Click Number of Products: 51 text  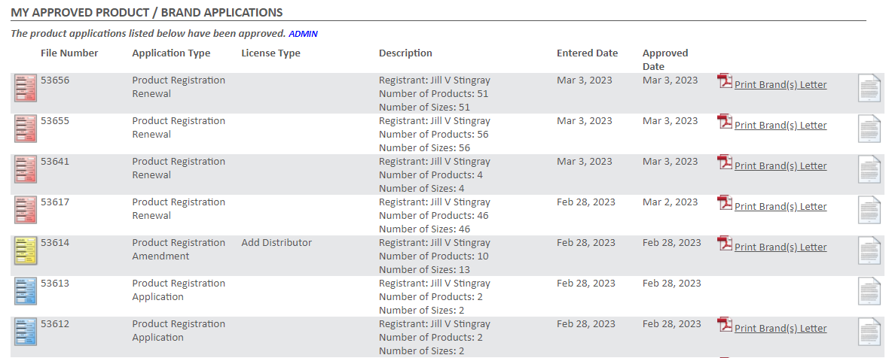point(433,93)
